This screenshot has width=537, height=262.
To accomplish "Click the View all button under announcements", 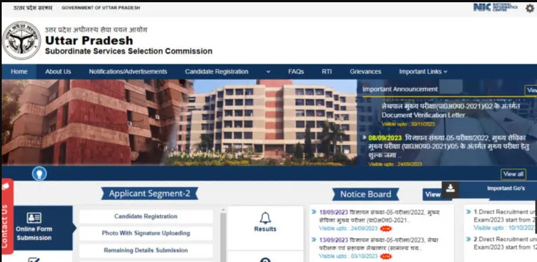I will [513, 174].
